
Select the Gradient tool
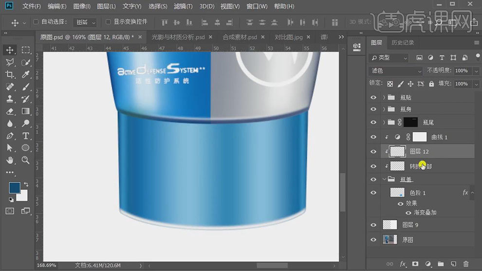pos(26,111)
